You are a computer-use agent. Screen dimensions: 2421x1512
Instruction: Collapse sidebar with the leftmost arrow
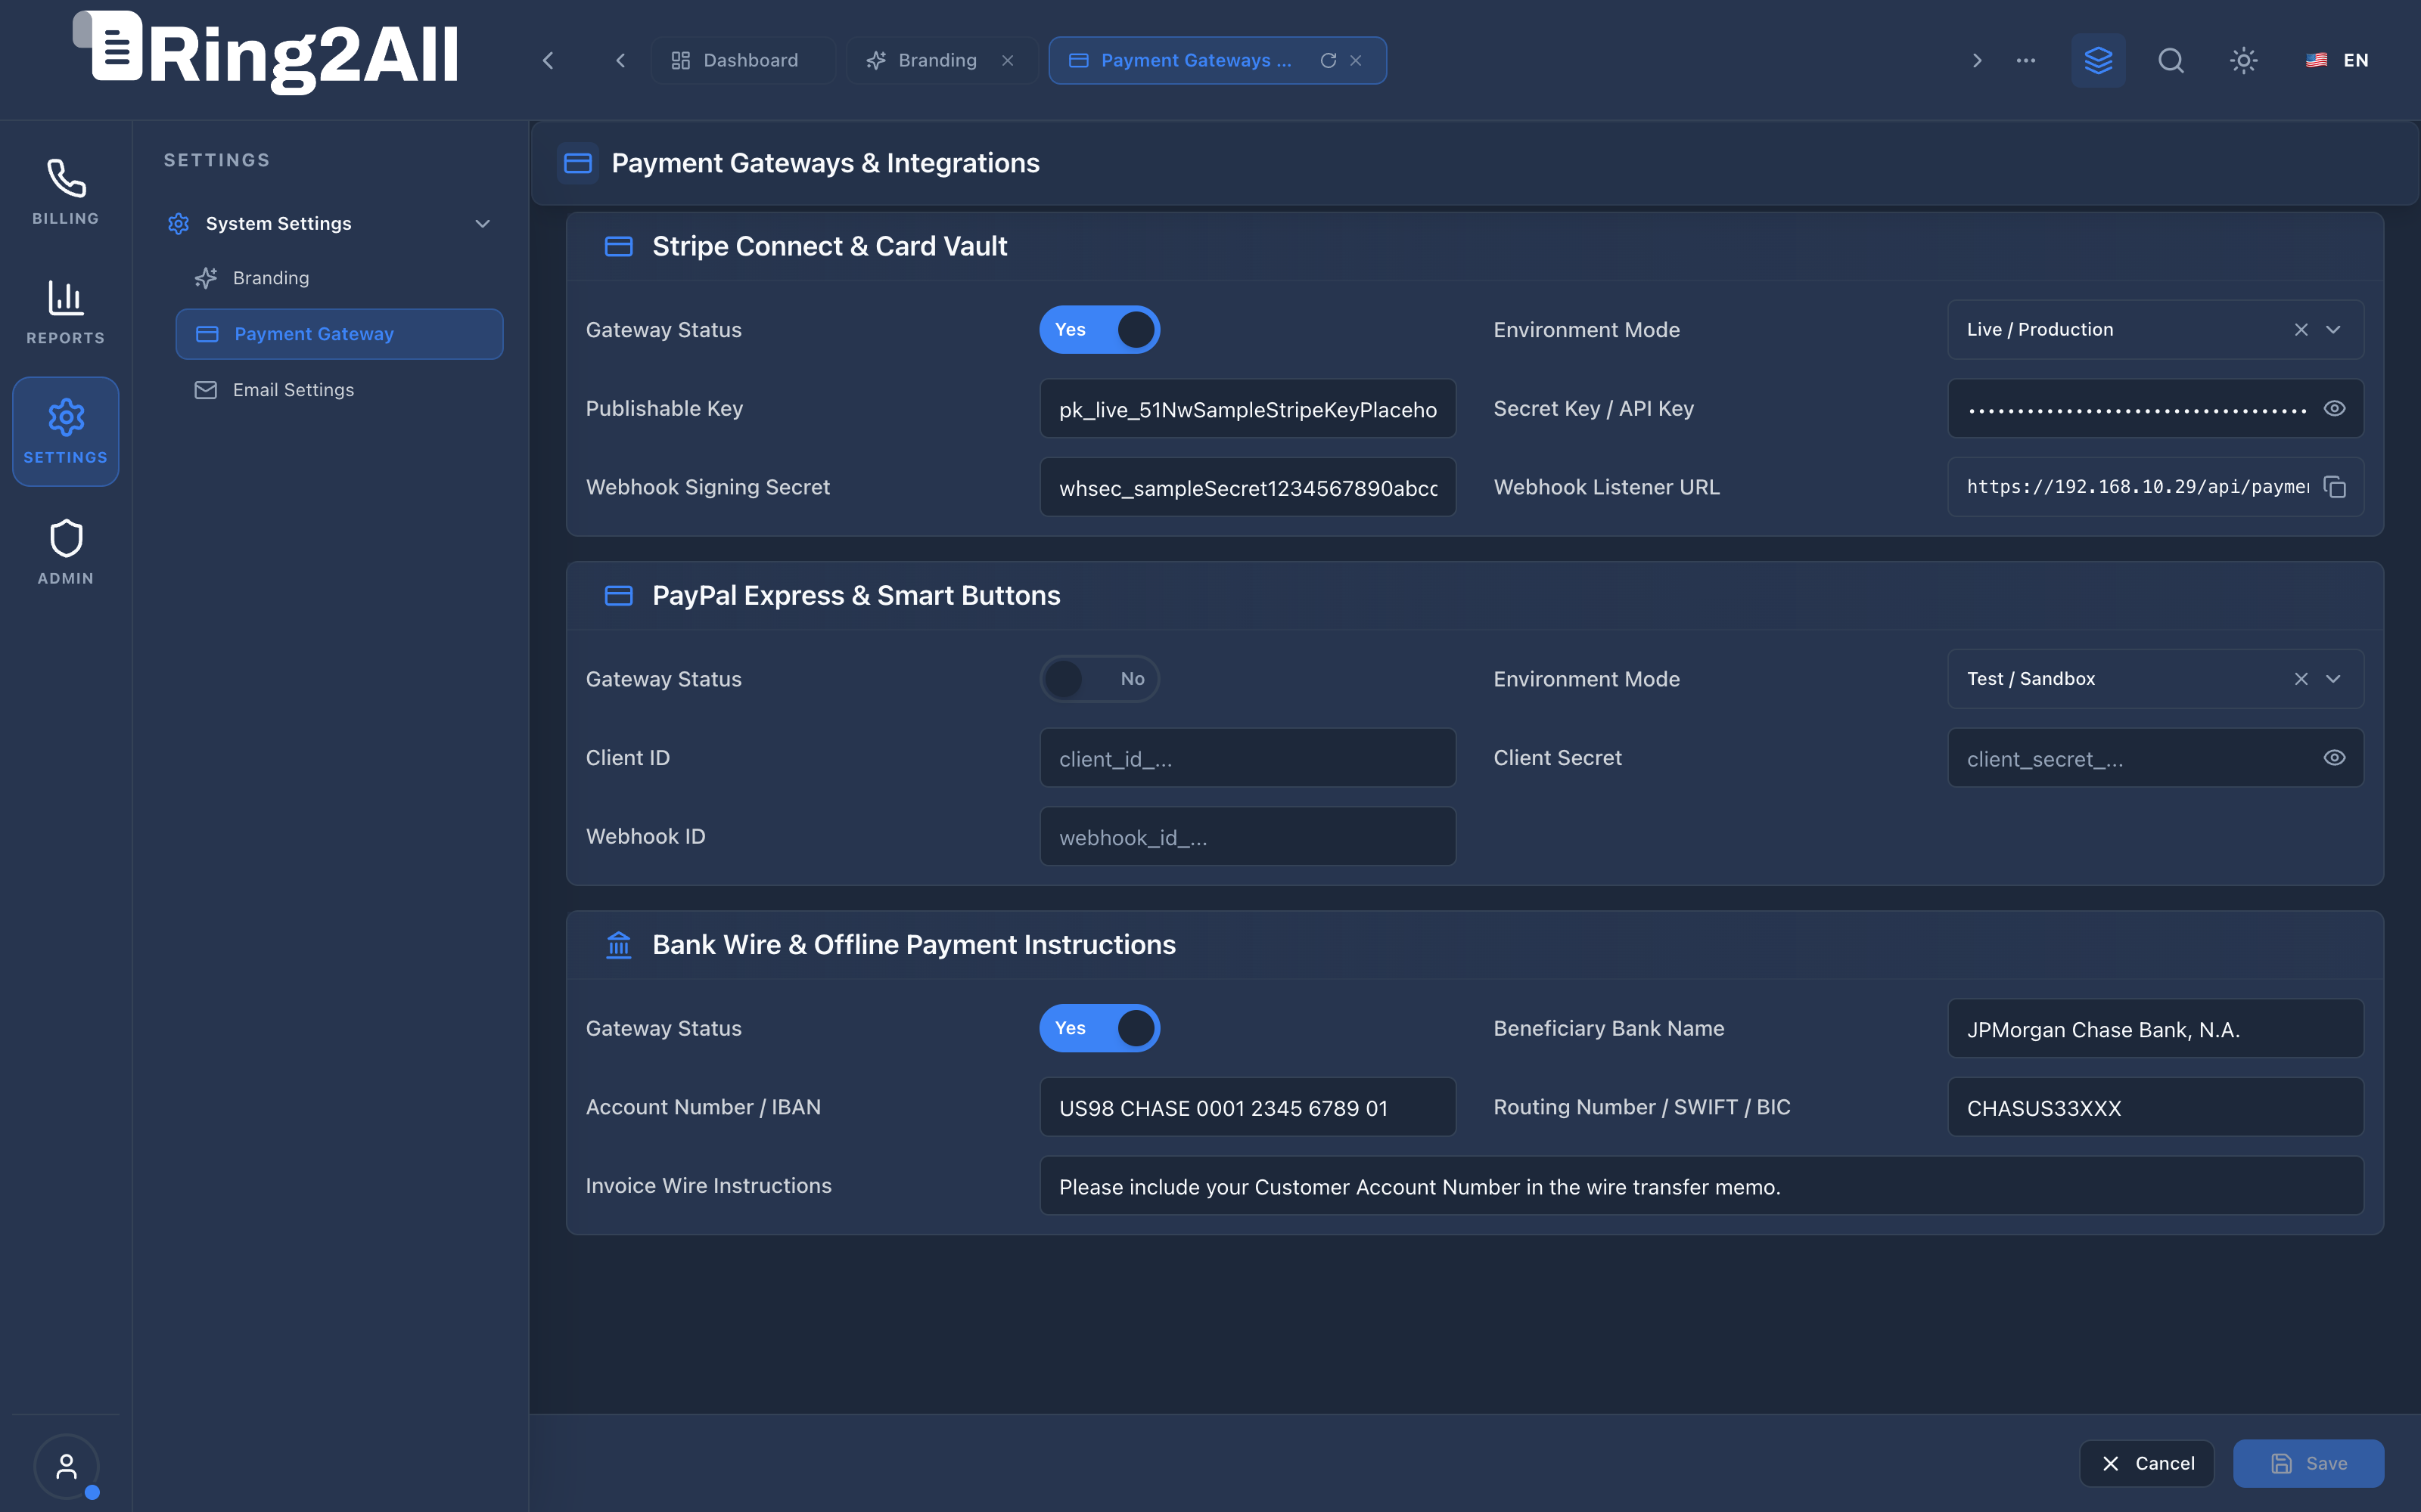pyautogui.click(x=549, y=60)
